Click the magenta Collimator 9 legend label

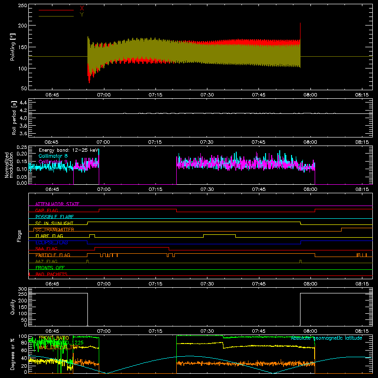[53, 162]
